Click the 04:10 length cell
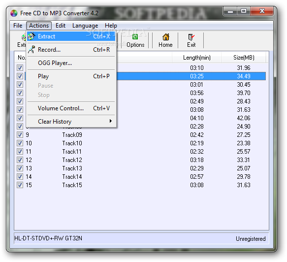This screenshot has width=287, height=262. [197, 118]
